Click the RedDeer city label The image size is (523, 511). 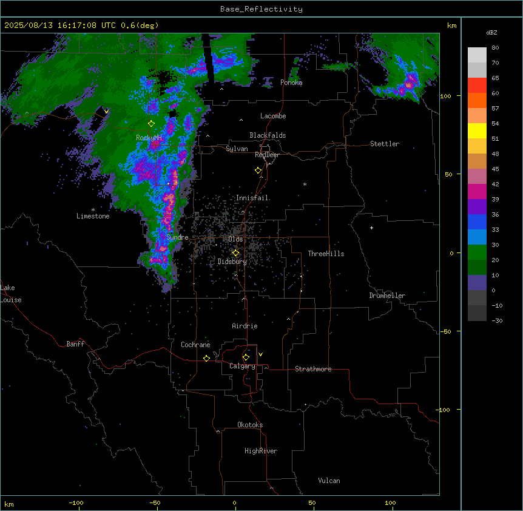pos(267,155)
